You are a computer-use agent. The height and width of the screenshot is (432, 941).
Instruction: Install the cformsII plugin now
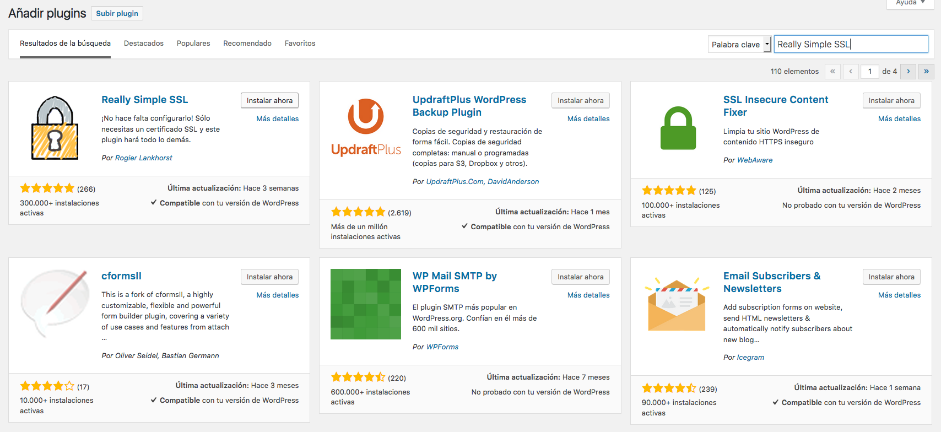coord(269,277)
